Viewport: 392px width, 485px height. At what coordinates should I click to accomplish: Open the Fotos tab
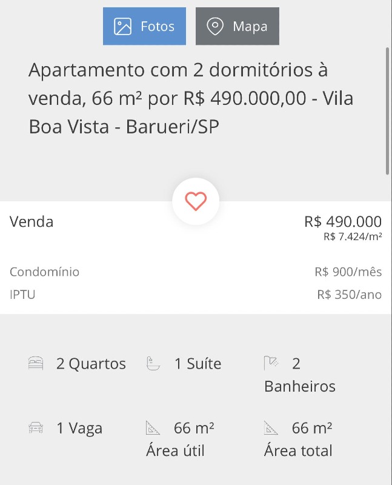tap(144, 26)
